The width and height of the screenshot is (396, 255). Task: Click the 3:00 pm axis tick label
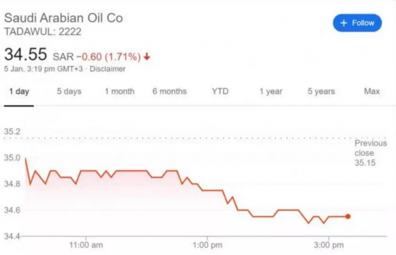tap(328, 245)
